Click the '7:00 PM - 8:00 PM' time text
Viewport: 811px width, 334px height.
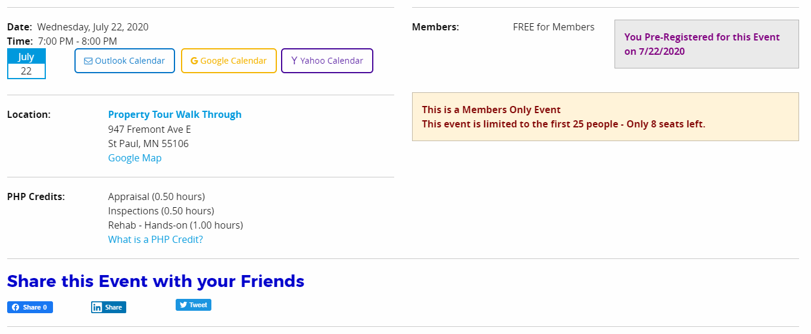[77, 41]
